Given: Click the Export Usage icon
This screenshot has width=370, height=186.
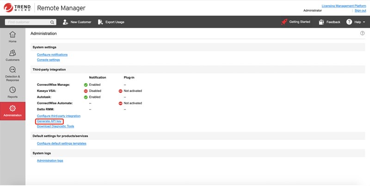Looking at the screenshot, I should coord(100,22).
